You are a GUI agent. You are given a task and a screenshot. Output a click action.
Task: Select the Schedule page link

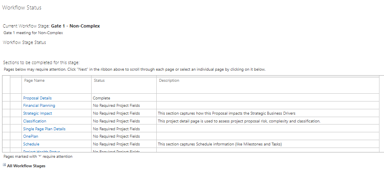[x=31, y=144]
